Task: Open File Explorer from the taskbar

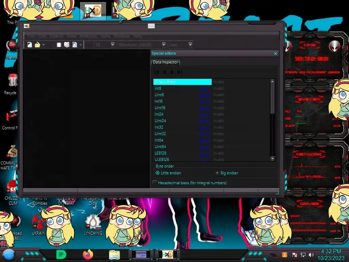Action: pyautogui.click(x=115, y=255)
